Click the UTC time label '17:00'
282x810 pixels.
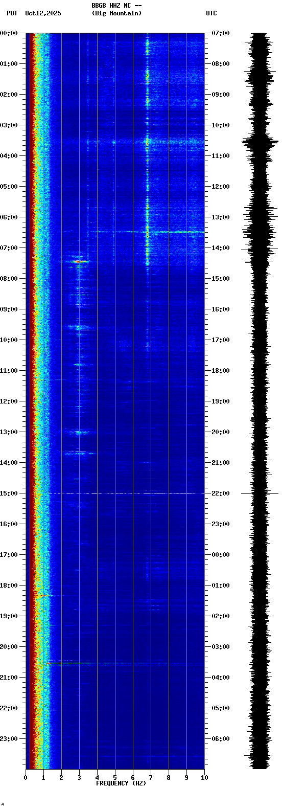(x=221, y=340)
